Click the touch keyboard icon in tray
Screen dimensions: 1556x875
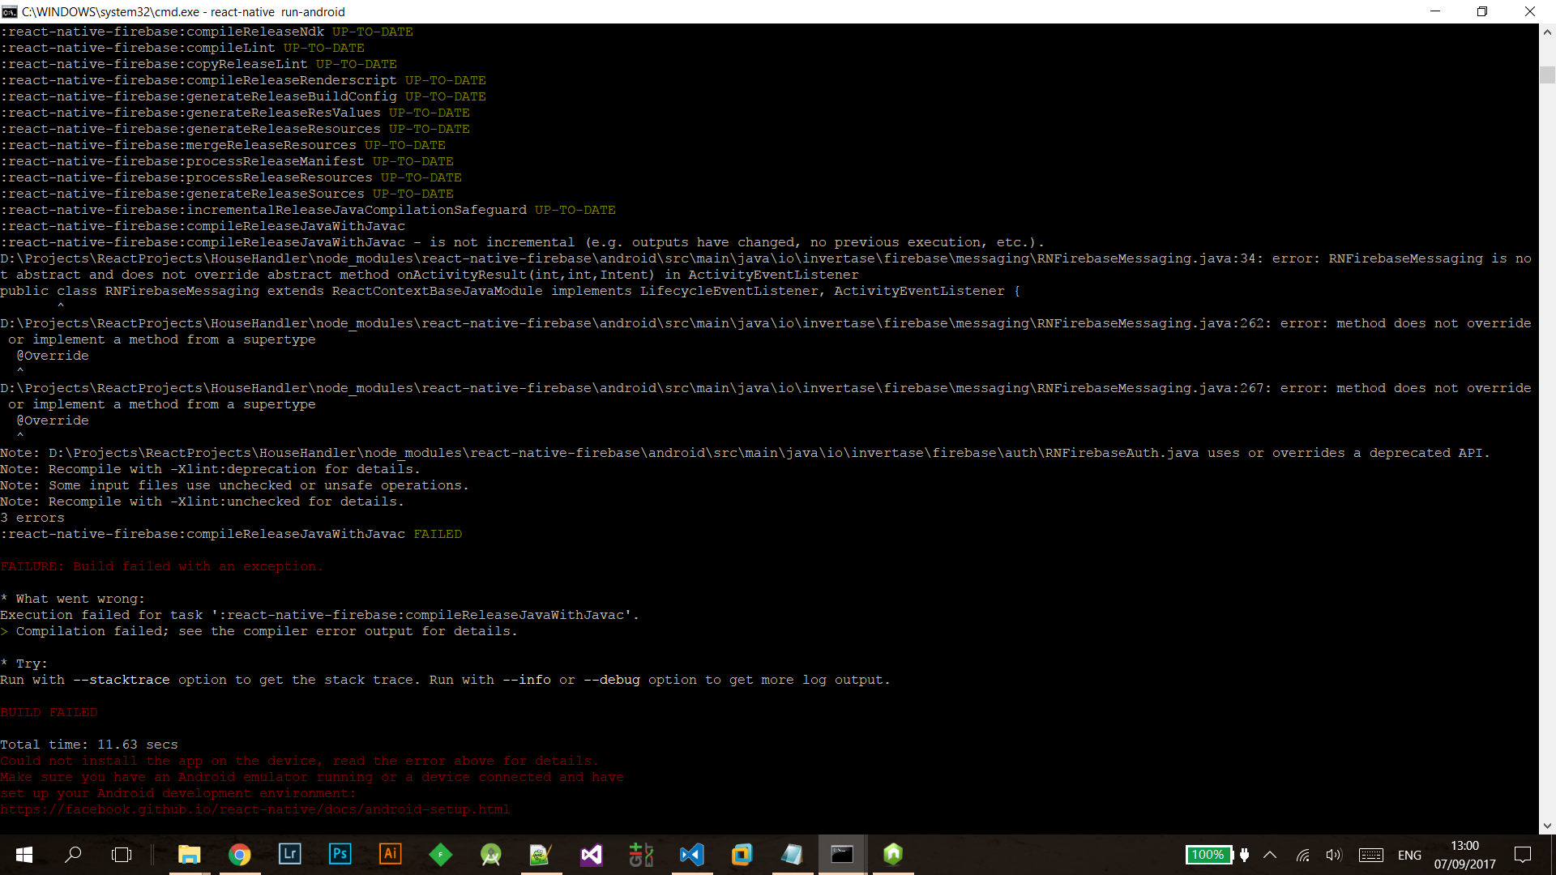click(x=1371, y=855)
